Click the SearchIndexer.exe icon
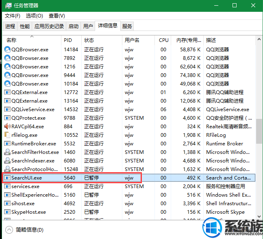The image size is (263, 239). click(x=7, y=160)
